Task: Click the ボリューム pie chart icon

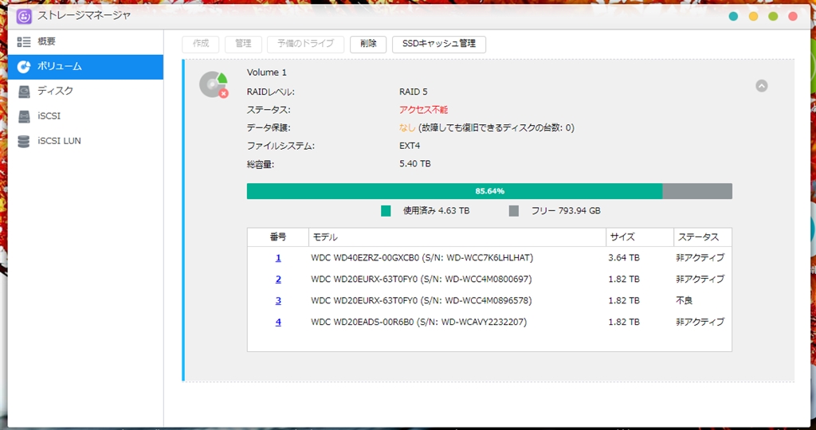Action: click(24, 67)
